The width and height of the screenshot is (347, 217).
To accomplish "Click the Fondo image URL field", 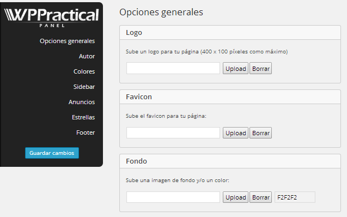I will pos(173,197).
